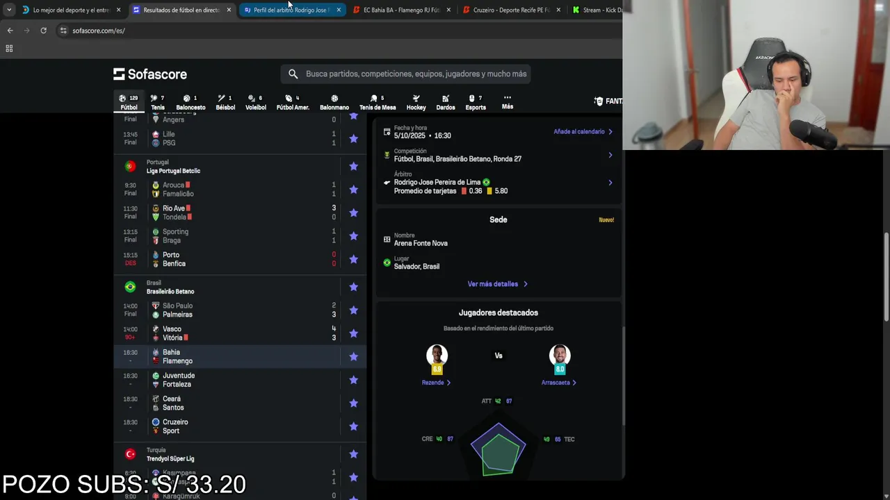Image resolution: width=890 pixels, height=500 pixels.
Task: Click the Brasil flag icon in match list
Action: (x=130, y=287)
